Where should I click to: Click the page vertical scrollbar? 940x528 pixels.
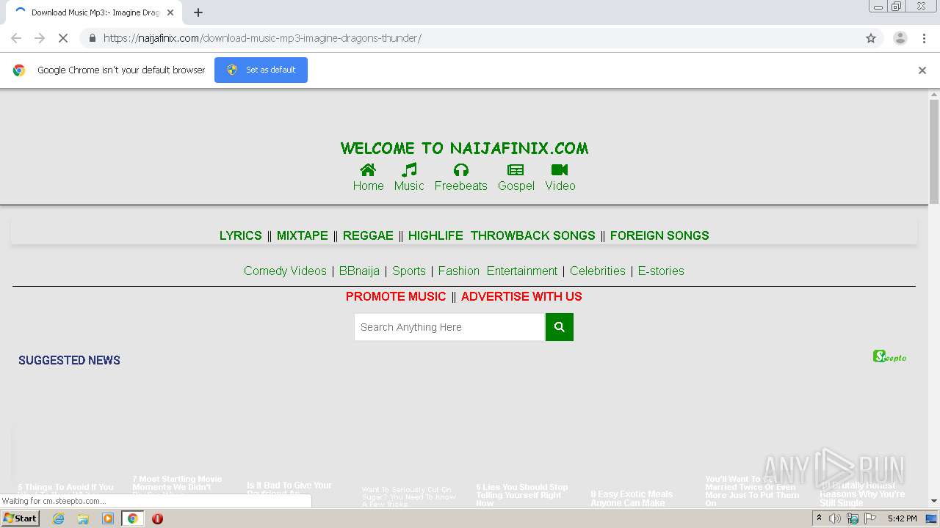pos(934,152)
